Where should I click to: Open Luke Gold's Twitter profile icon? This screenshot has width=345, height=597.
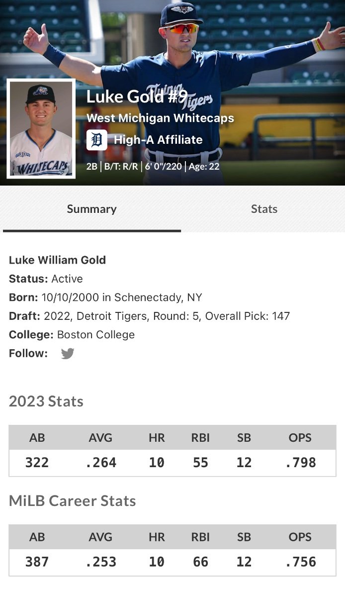click(x=67, y=354)
